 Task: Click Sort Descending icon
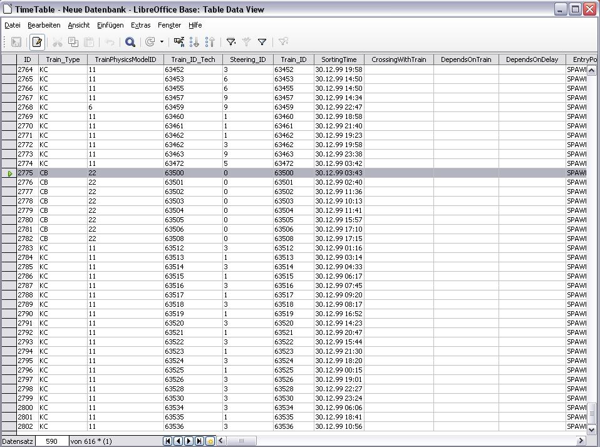point(210,42)
